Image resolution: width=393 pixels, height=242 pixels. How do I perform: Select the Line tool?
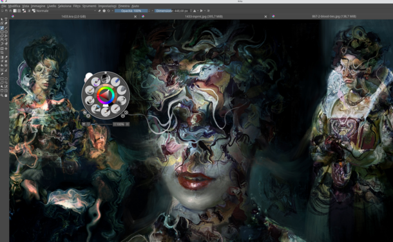tap(6, 28)
